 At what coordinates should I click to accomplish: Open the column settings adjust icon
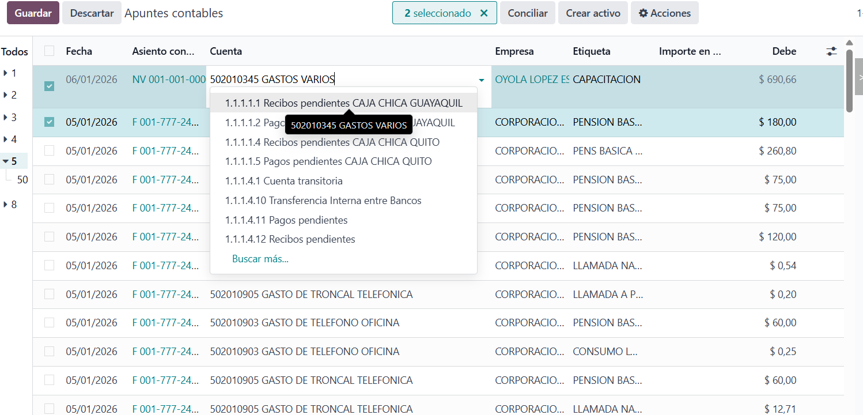coord(831,51)
